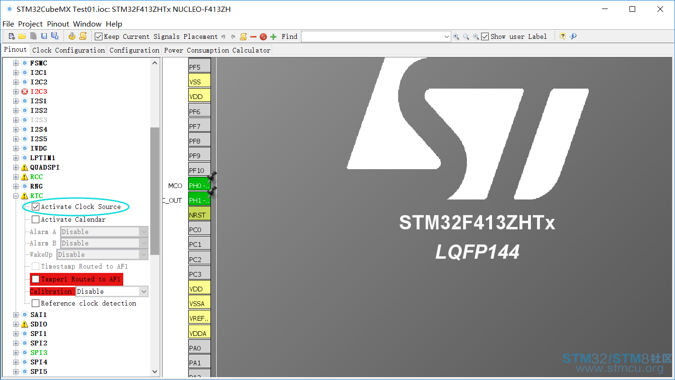Click the single blue floppy Save icon

point(44,36)
